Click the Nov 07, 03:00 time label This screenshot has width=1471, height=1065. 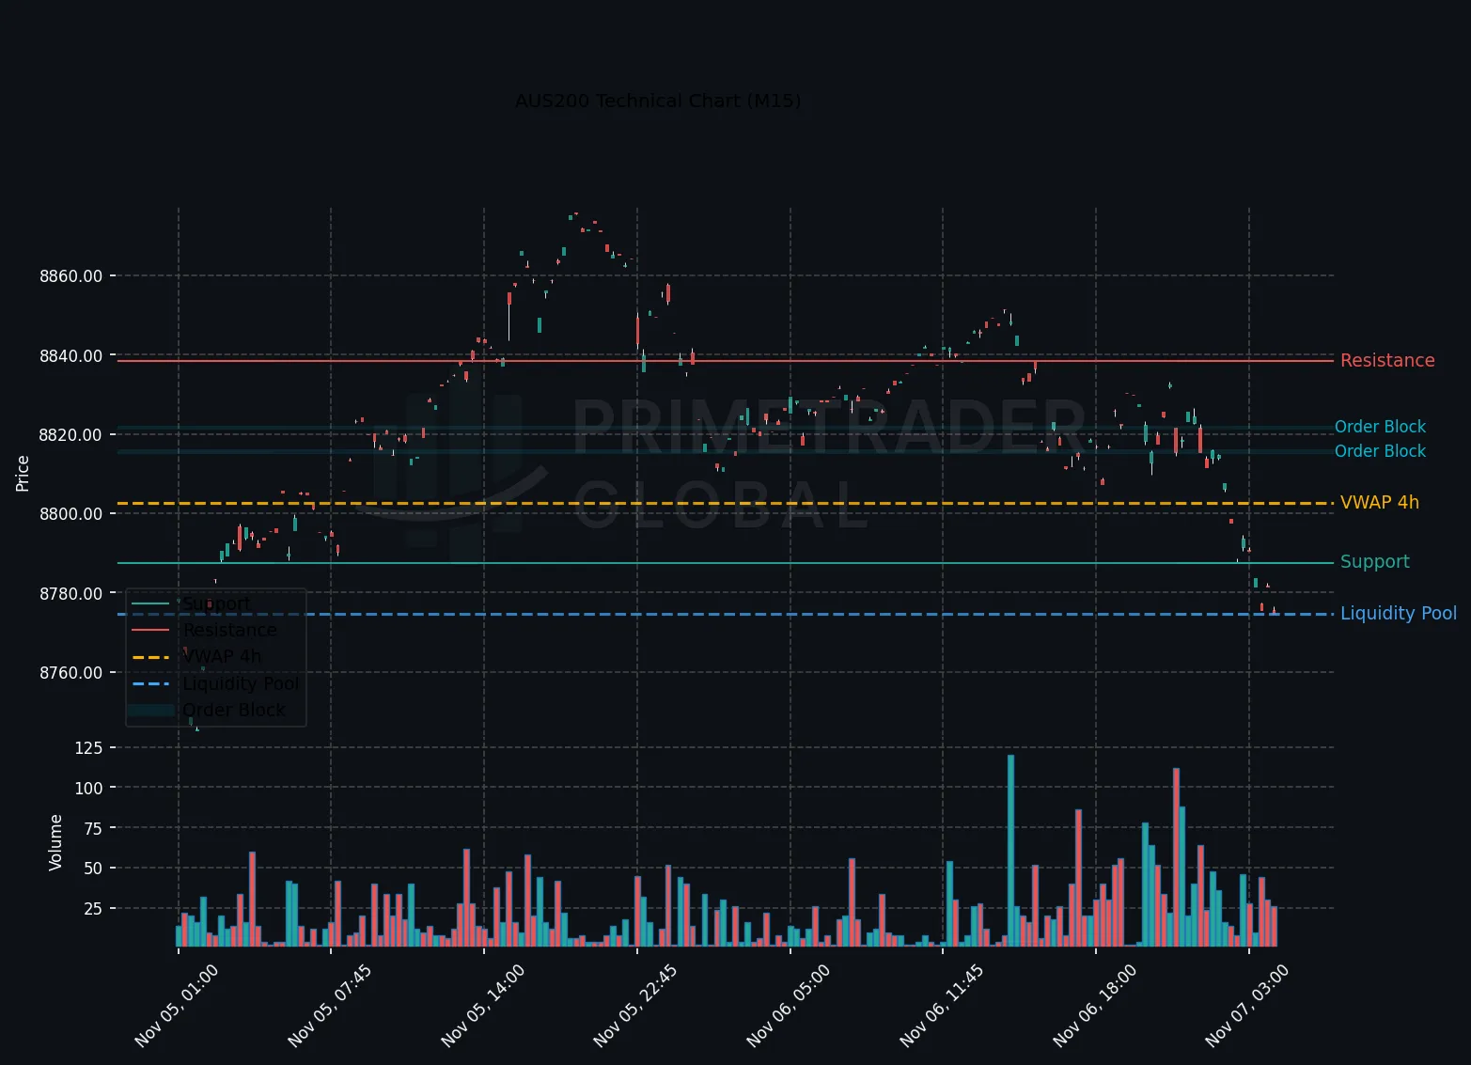pyautogui.click(x=1246, y=1006)
